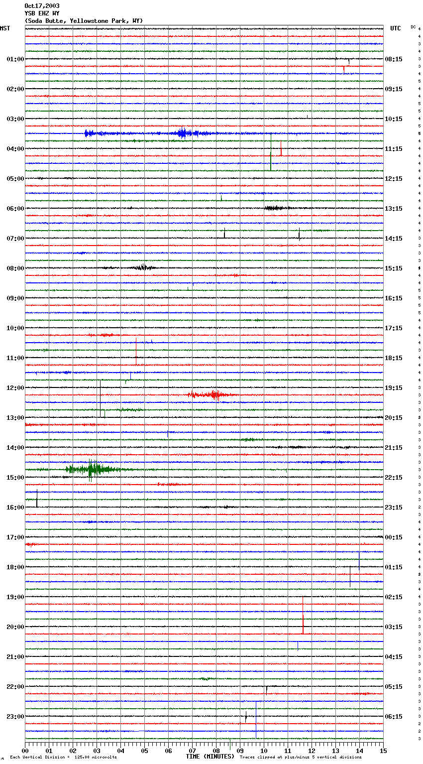Click the 'MST' column header

pos(5,28)
